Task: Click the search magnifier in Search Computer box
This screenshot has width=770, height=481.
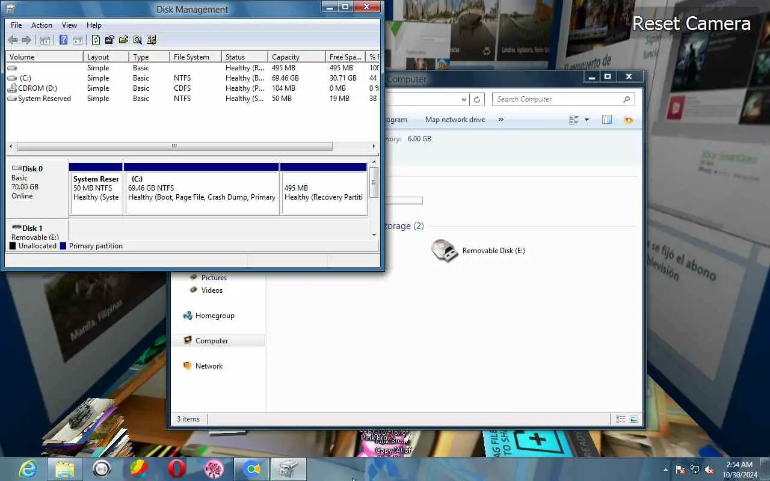Action: (626, 99)
